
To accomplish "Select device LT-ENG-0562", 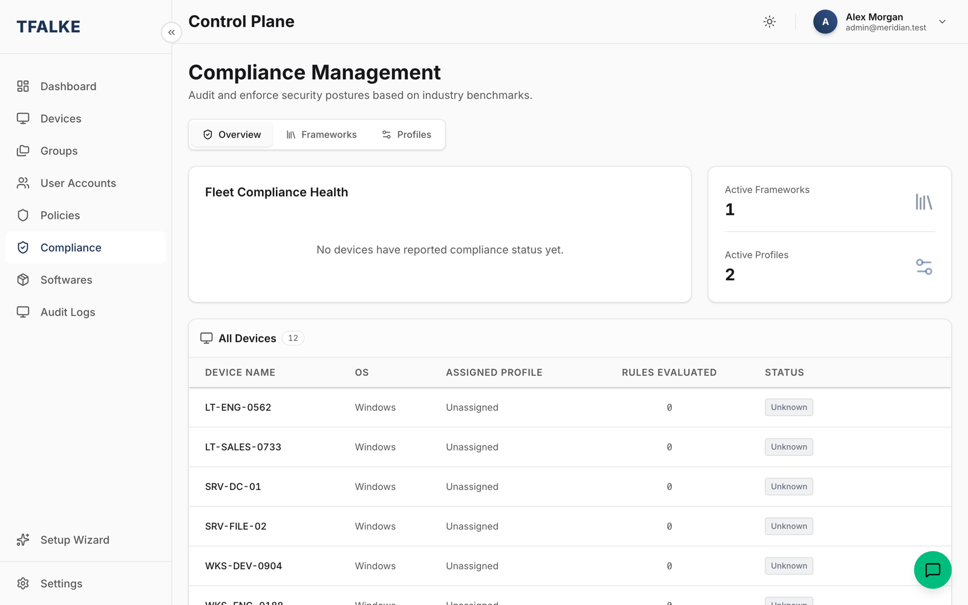I will click(x=238, y=407).
